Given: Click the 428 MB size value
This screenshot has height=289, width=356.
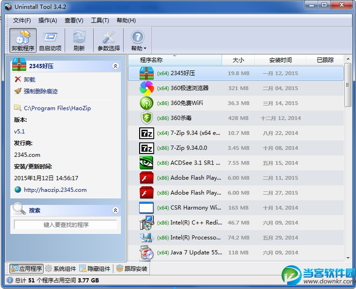Looking at the screenshot, I should pyautogui.click(x=238, y=118).
